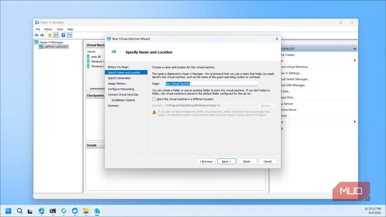The width and height of the screenshot is (386, 217).
Task: Go to Installation Options wizard step
Action: tap(123, 100)
